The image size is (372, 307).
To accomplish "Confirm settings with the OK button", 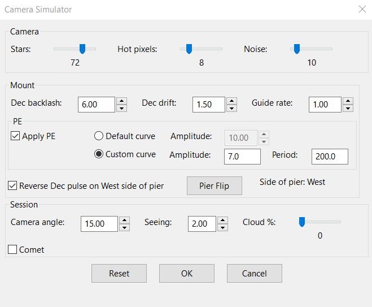I will (x=187, y=273).
